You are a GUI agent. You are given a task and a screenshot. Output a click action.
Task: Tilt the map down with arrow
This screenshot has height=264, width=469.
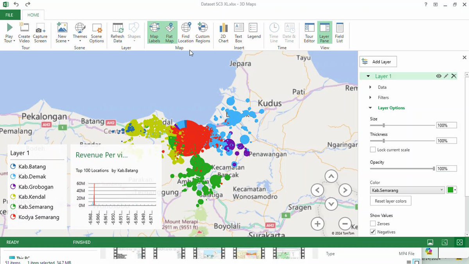click(331, 204)
